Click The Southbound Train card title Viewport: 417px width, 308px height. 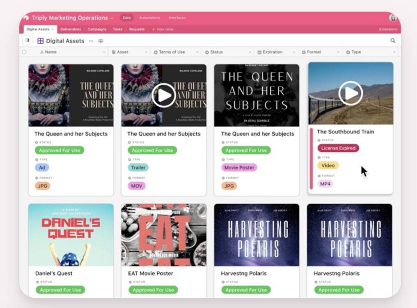tap(346, 132)
